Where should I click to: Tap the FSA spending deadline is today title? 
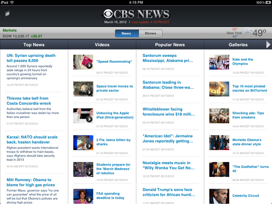(111, 196)
